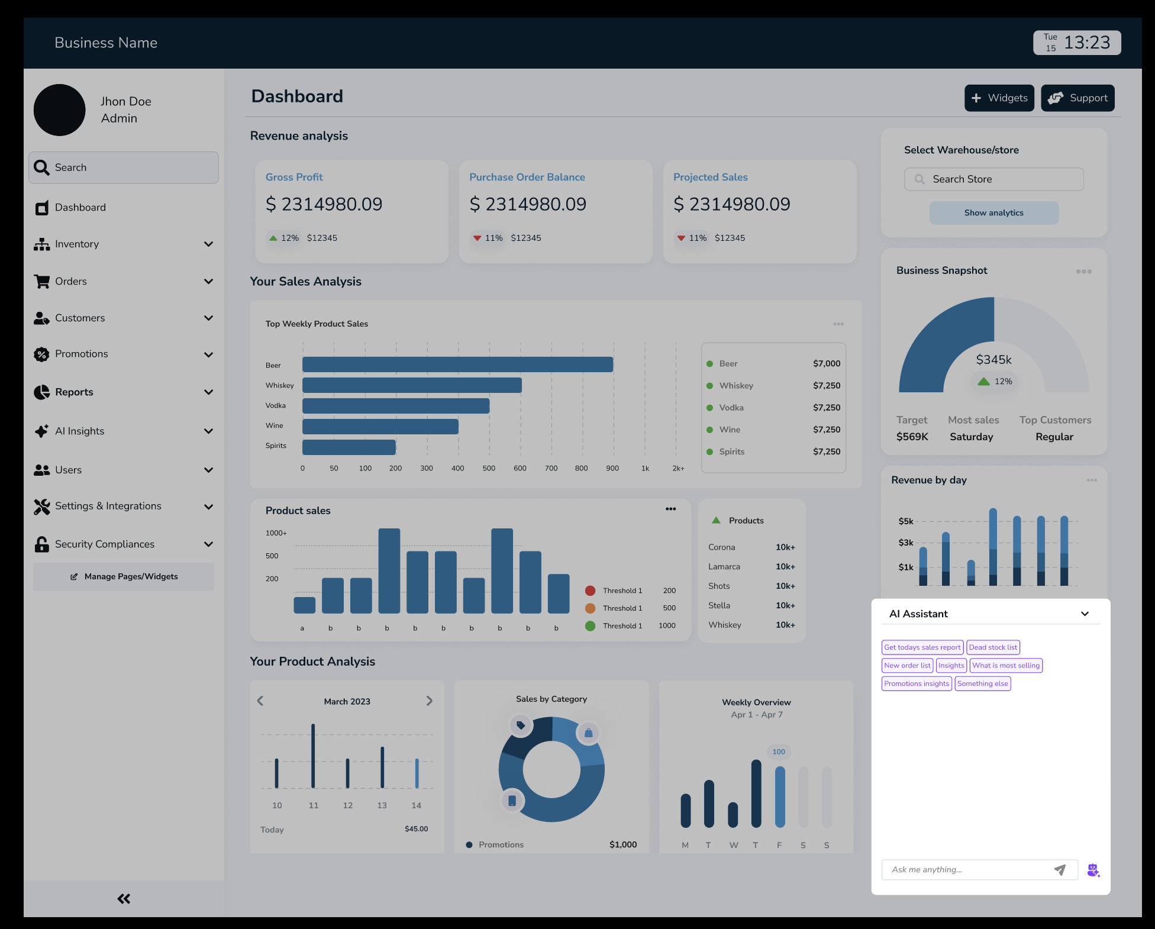Screen dimensions: 1155x929
Task: Click the Support button
Action: point(1077,98)
